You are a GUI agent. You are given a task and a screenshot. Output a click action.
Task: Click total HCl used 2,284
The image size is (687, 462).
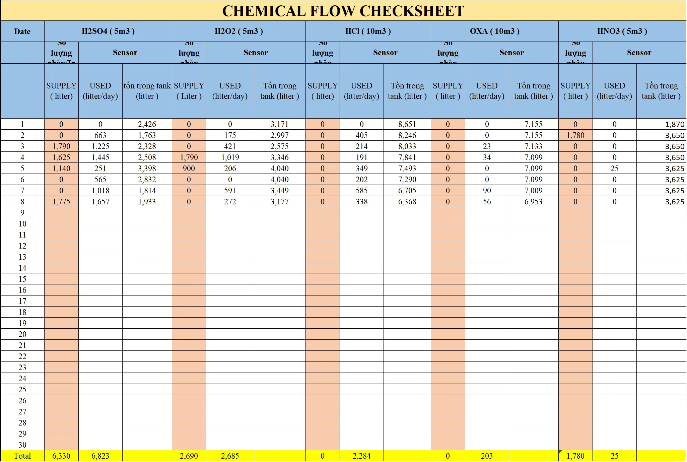(x=362, y=456)
